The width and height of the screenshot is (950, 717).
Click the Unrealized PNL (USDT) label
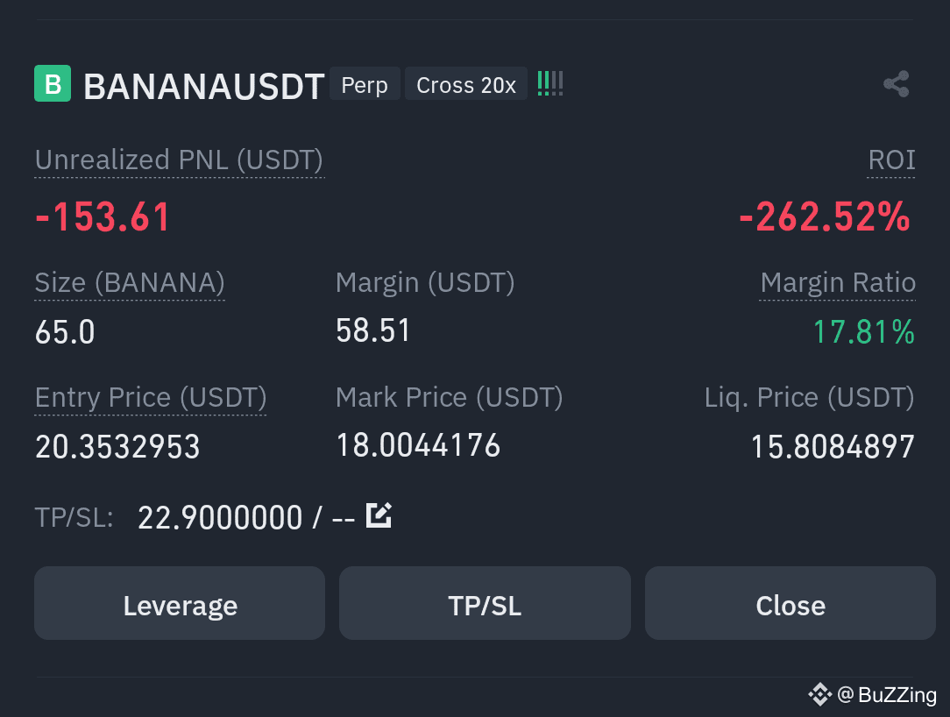(x=180, y=160)
